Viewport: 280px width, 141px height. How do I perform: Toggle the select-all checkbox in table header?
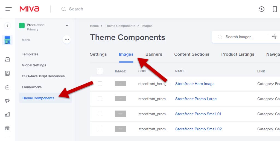[x=100, y=71]
